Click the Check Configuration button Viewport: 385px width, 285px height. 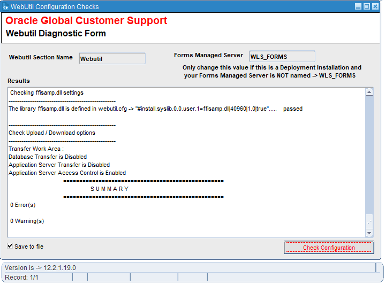point(329,247)
